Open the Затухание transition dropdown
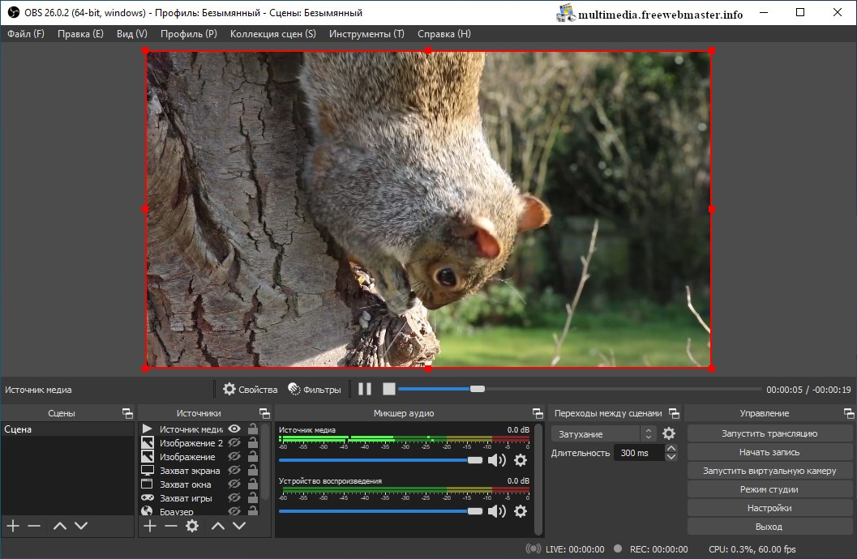This screenshot has width=857, height=559. [603, 434]
